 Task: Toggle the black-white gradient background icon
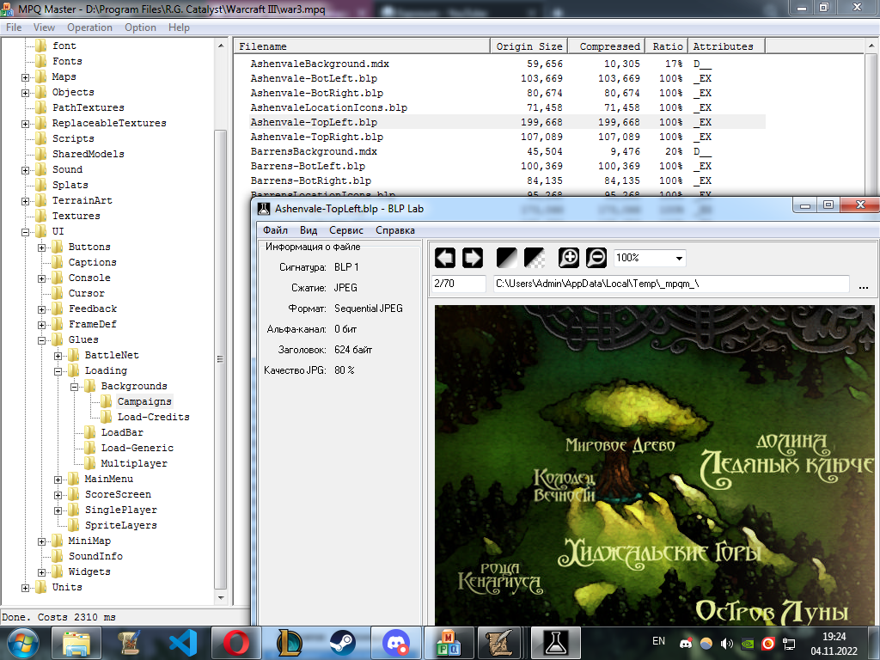[507, 258]
